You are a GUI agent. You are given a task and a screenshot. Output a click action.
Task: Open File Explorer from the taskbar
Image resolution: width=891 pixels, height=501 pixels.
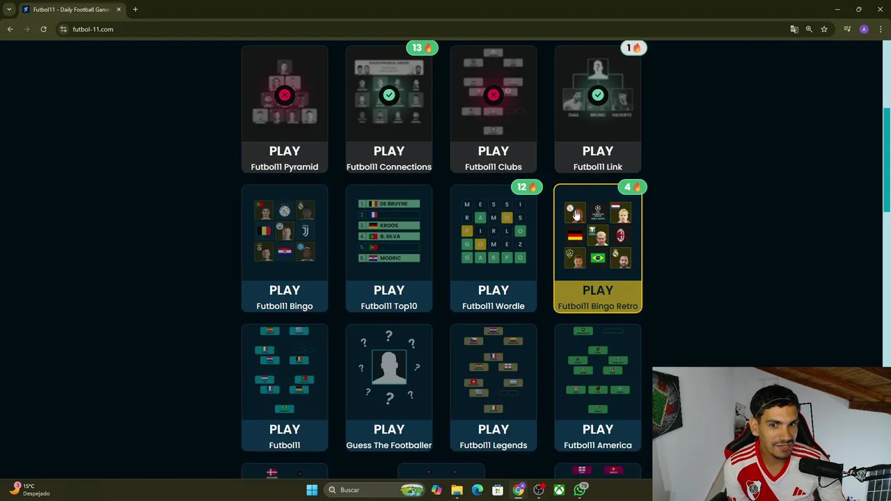[x=457, y=490]
